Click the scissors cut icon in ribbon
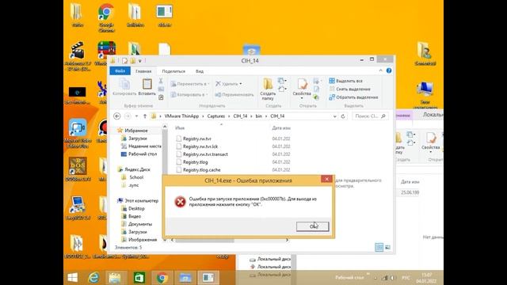This screenshot has height=285, width=507. 161,81
